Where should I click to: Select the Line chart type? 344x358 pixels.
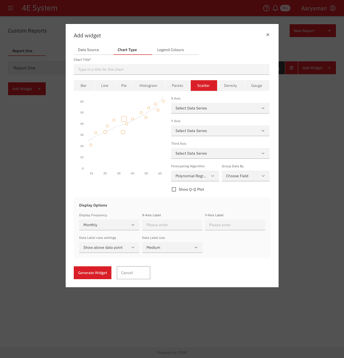[105, 86]
